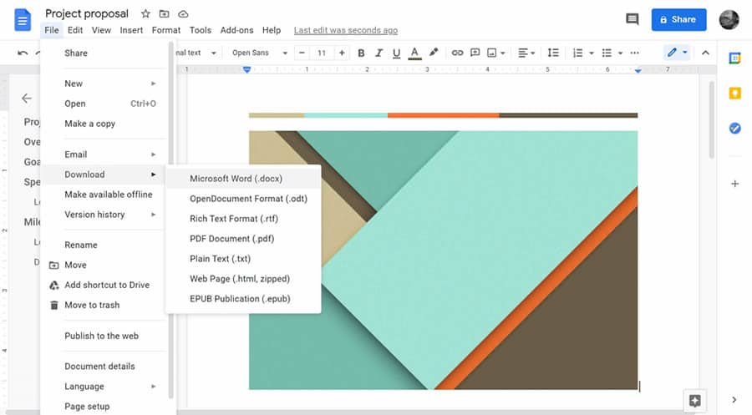
Task: Choose OpenDocument Format (.odt)
Action: click(x=243, y=199)
